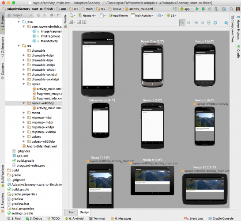Expand the drawable-hdpi folder

pyautogui.click(x=23, y=55)
